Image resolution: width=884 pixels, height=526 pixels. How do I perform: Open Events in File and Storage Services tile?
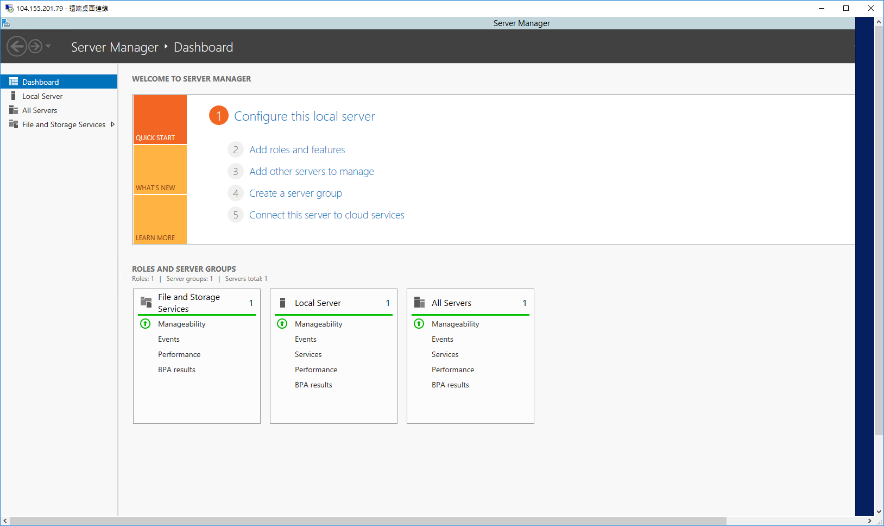169,339
